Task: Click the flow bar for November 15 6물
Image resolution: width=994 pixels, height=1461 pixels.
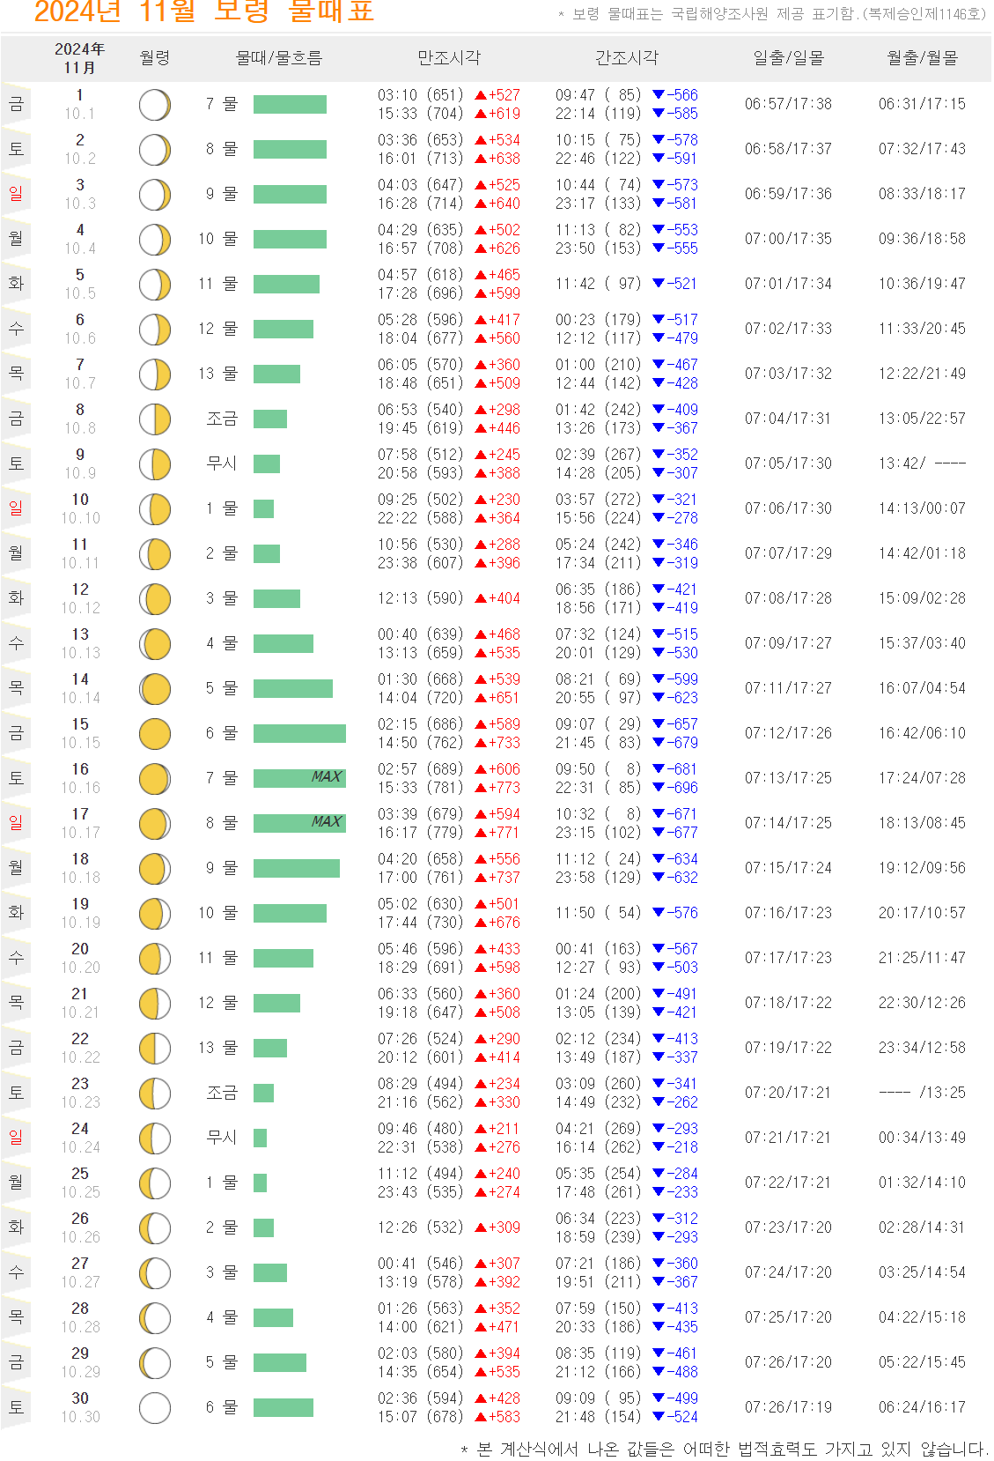Action: pyautogui.click(x=299, y=733)
